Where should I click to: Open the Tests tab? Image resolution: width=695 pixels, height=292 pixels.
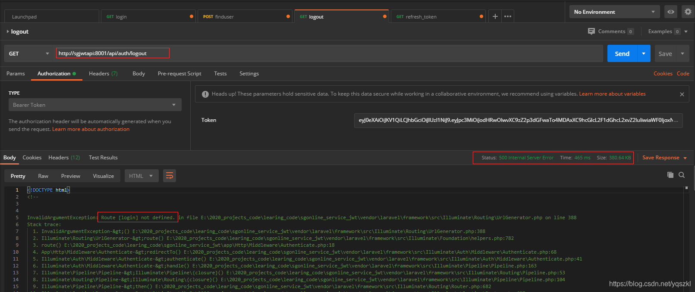[220, 74]
